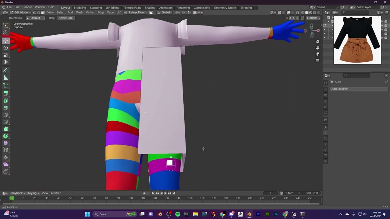Select the Knife tool
390x219 pixels.
pyautogui.click(x=6, y=122)
